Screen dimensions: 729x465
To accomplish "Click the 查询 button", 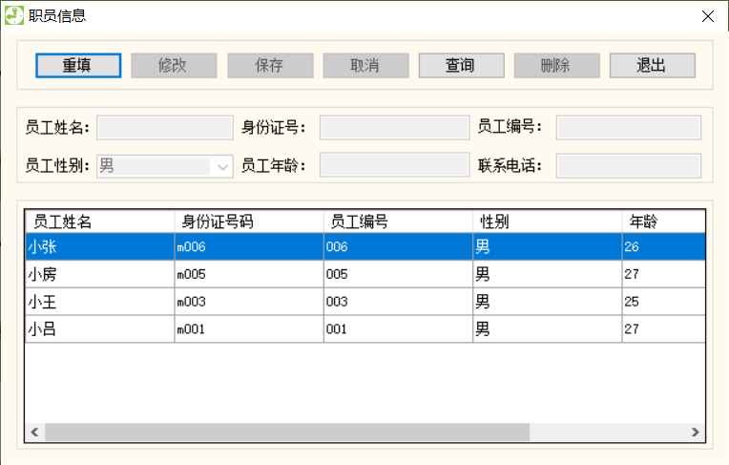I will 461,65.
